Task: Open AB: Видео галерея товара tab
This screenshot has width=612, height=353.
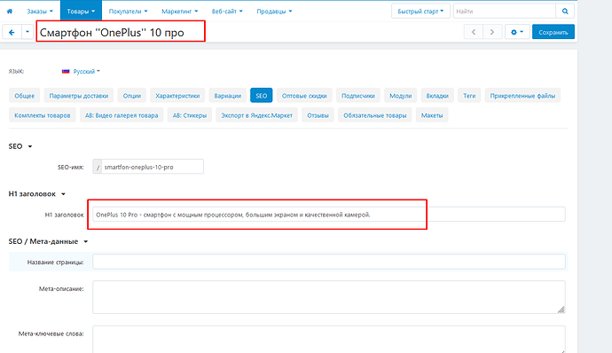Action: tap(122, 115)
